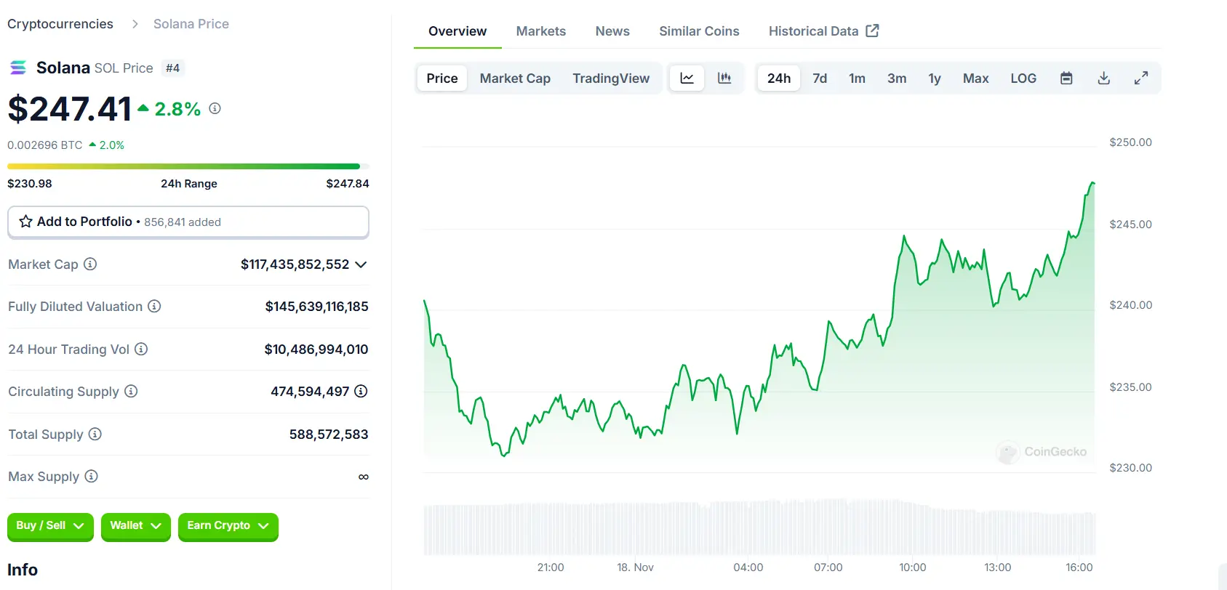The image size is (1227, 590).
Task: Set chart range to 3m
Action: click(897, 78)
